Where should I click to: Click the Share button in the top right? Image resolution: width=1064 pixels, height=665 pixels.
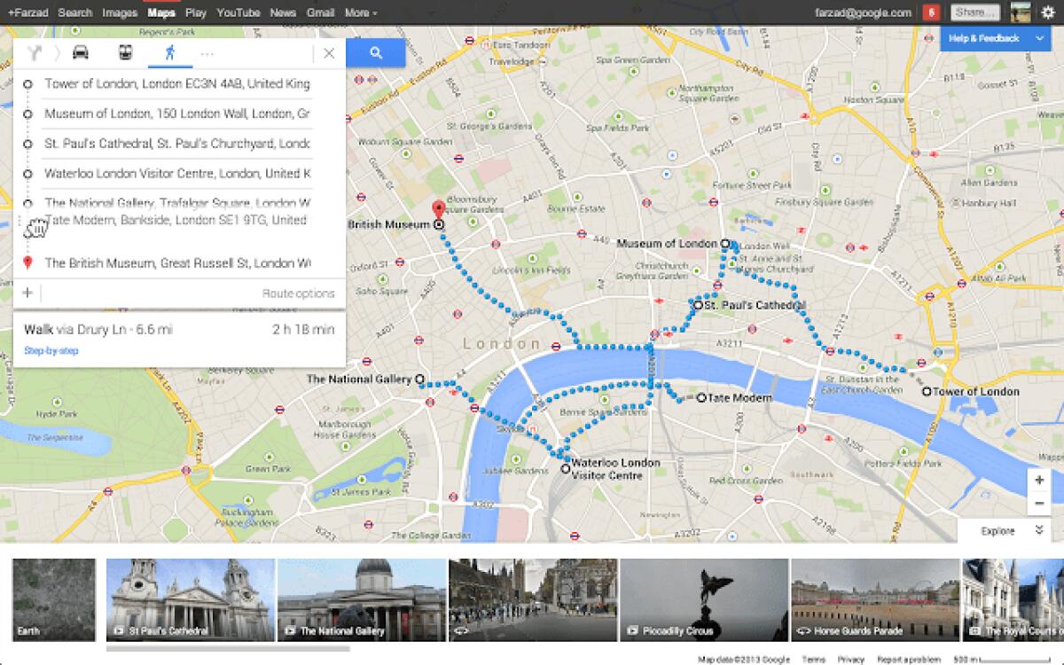[974, 12]
